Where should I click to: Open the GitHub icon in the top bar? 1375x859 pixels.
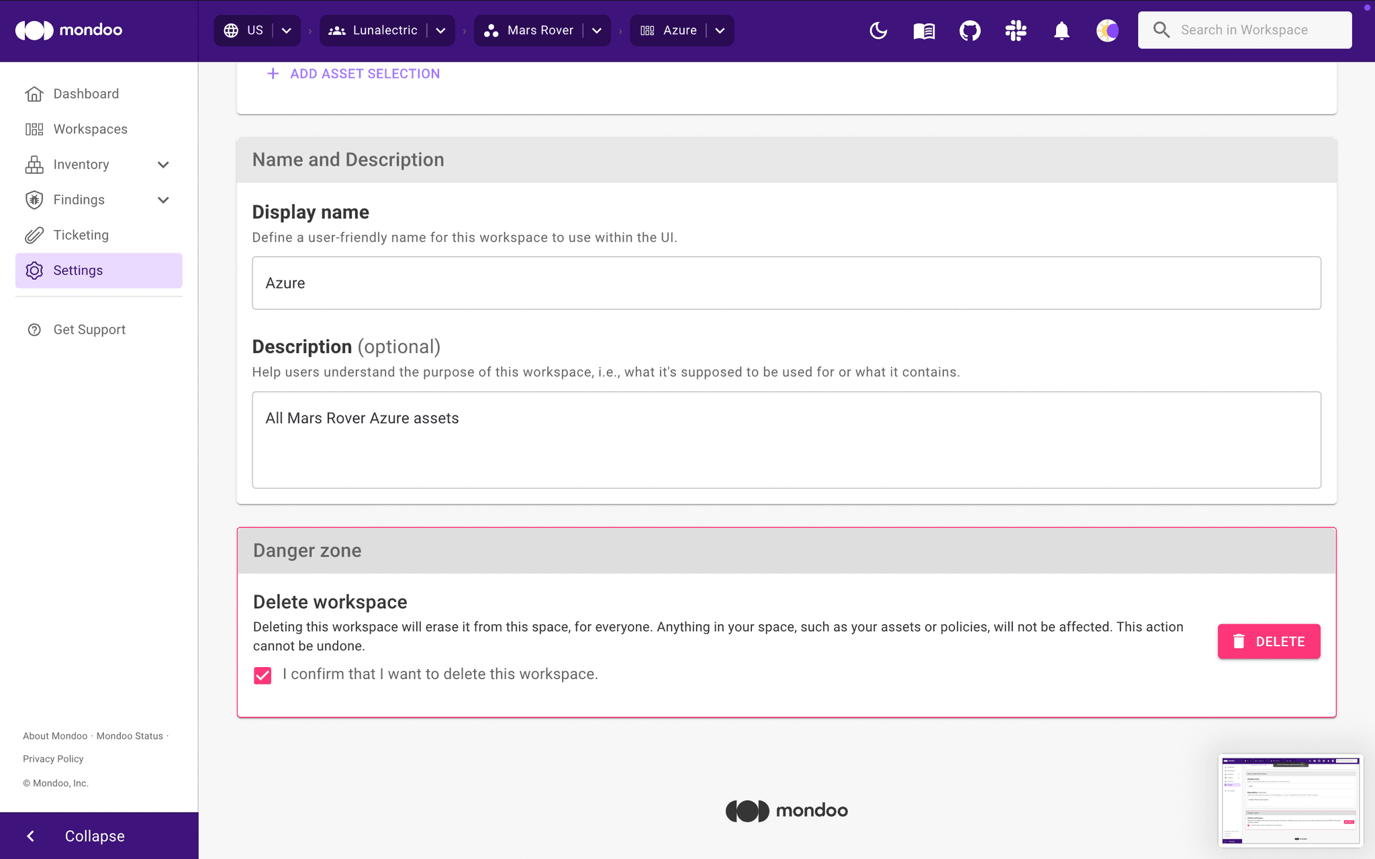tap(969, 30)
